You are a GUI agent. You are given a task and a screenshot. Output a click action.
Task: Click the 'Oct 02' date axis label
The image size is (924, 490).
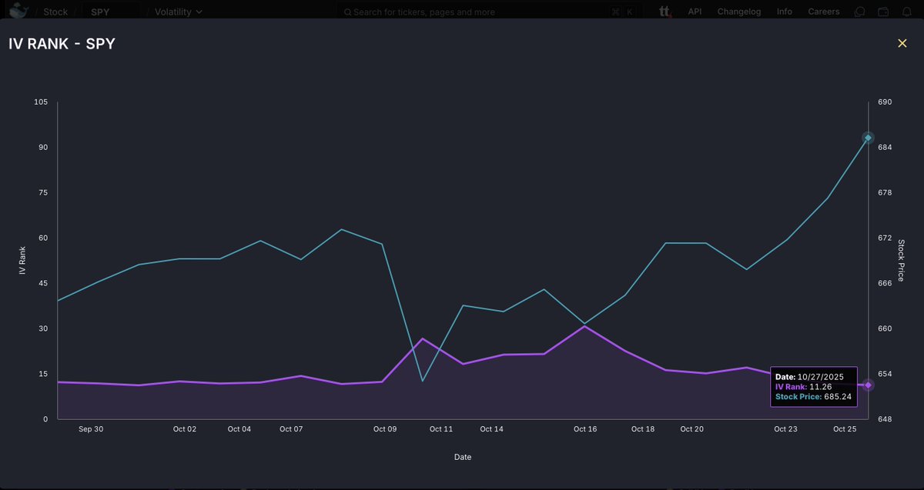(185, 429)
